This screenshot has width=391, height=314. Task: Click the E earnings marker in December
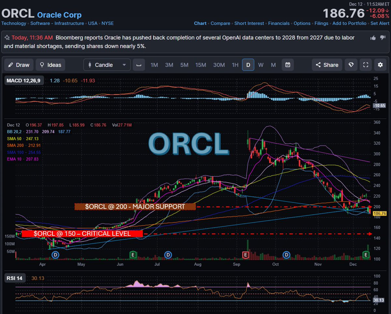click(365, 255)
